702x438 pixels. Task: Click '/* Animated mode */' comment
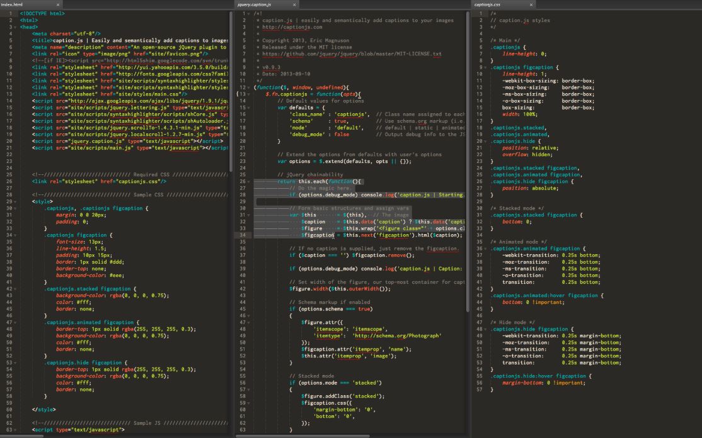(x=519, y=242)
